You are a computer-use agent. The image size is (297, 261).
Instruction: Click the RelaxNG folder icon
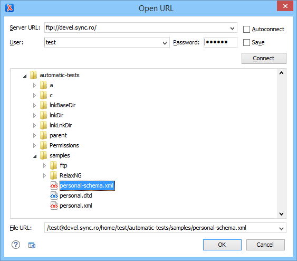[54, 175]
